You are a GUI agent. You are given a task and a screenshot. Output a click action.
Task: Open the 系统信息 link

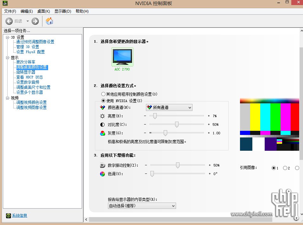point(20,216)
